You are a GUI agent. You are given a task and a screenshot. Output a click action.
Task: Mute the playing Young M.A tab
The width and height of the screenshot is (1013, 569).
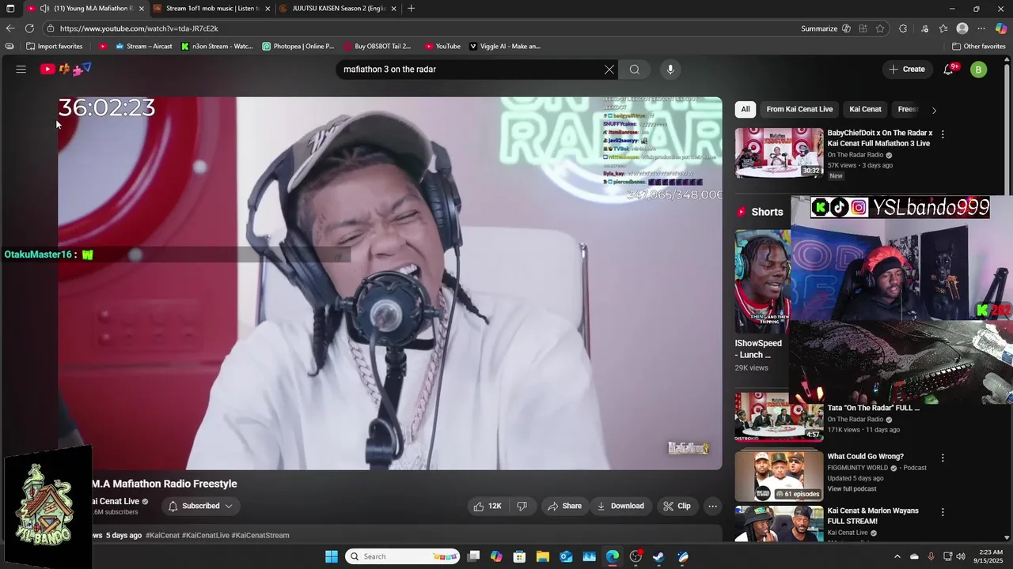tap(44, 9)
